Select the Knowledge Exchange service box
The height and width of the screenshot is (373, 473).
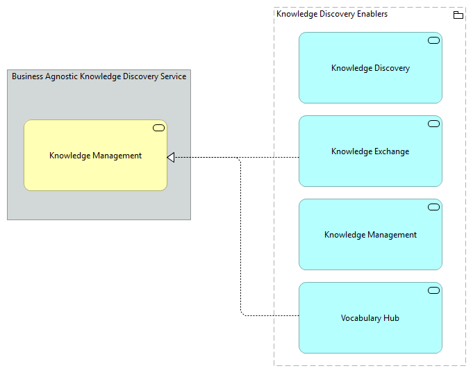pyautogui.click(x=370, y=151)
